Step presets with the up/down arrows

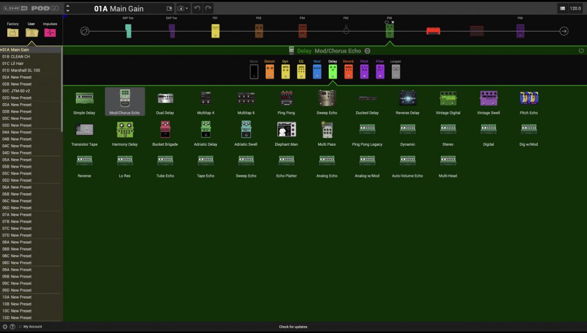(68, 8)
